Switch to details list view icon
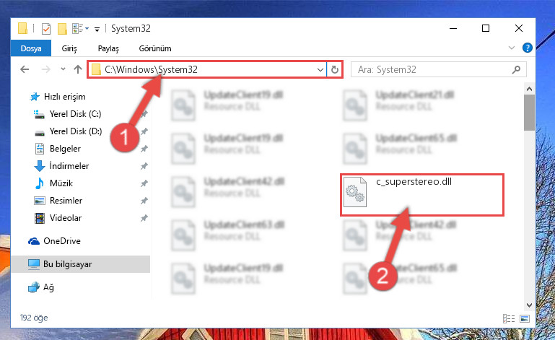 509,318
